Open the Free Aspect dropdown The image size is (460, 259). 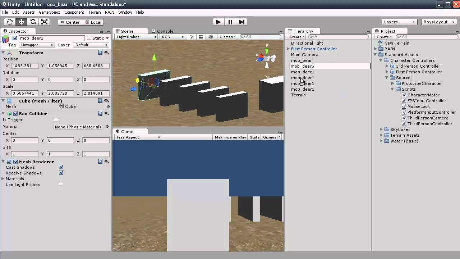138,137
